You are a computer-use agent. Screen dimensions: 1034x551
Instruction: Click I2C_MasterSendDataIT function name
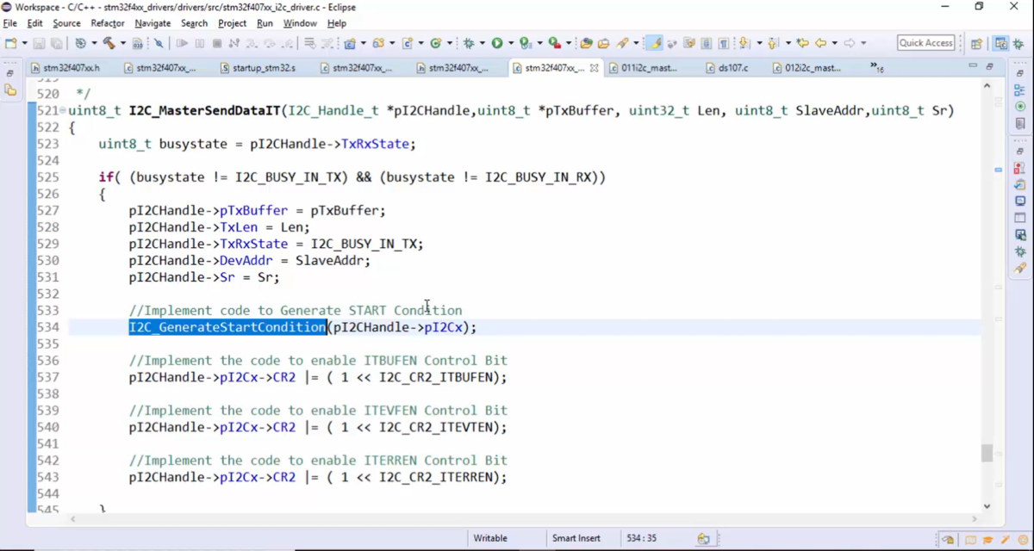click(204, 110)
